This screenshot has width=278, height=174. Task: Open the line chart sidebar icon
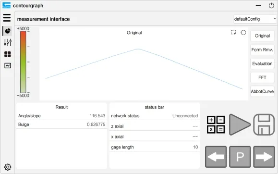(x=8, y=66)
